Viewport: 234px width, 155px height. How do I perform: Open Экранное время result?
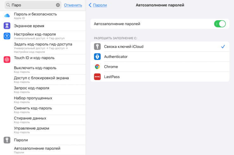coord(43,26)
